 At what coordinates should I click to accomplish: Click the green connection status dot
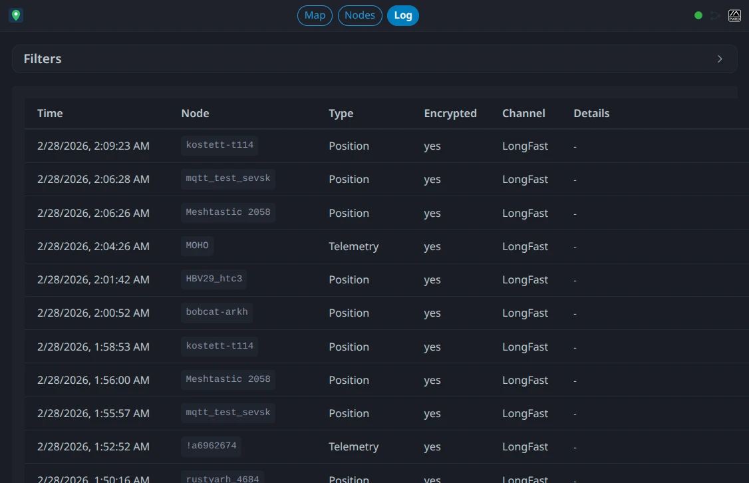(x=698, y=16)
